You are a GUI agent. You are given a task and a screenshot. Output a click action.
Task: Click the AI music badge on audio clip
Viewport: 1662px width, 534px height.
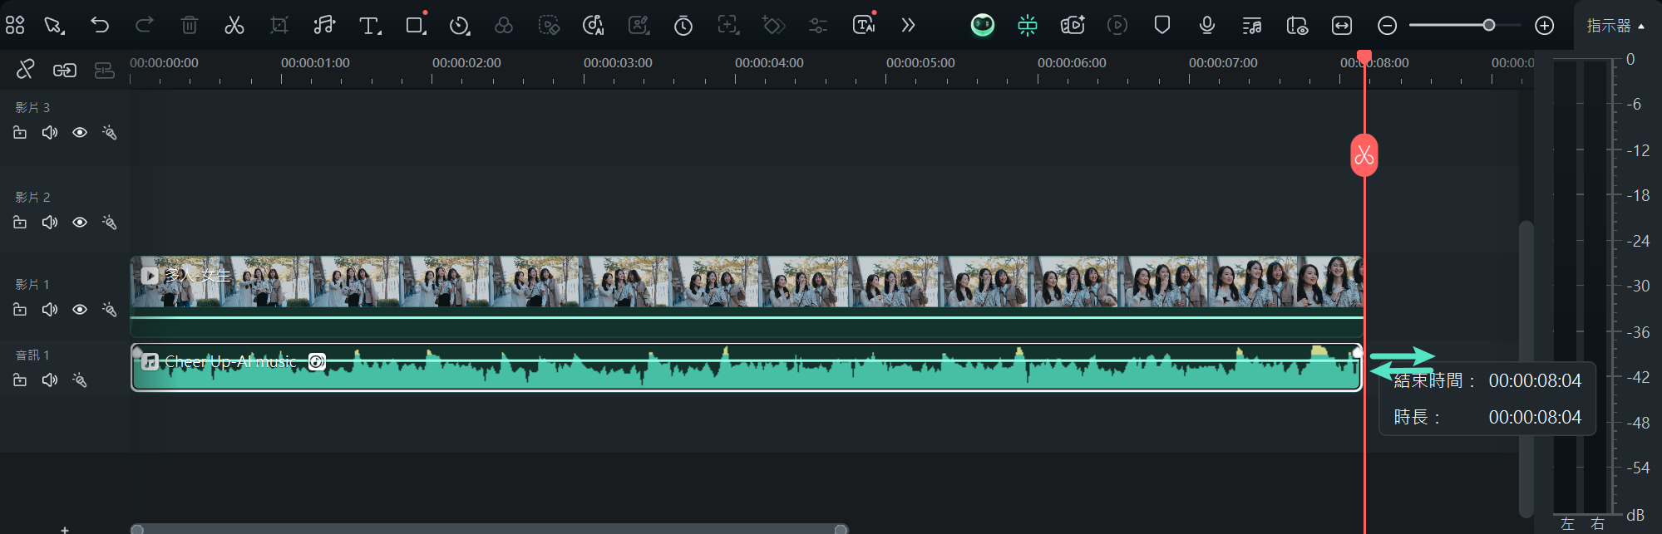(317, 361)
